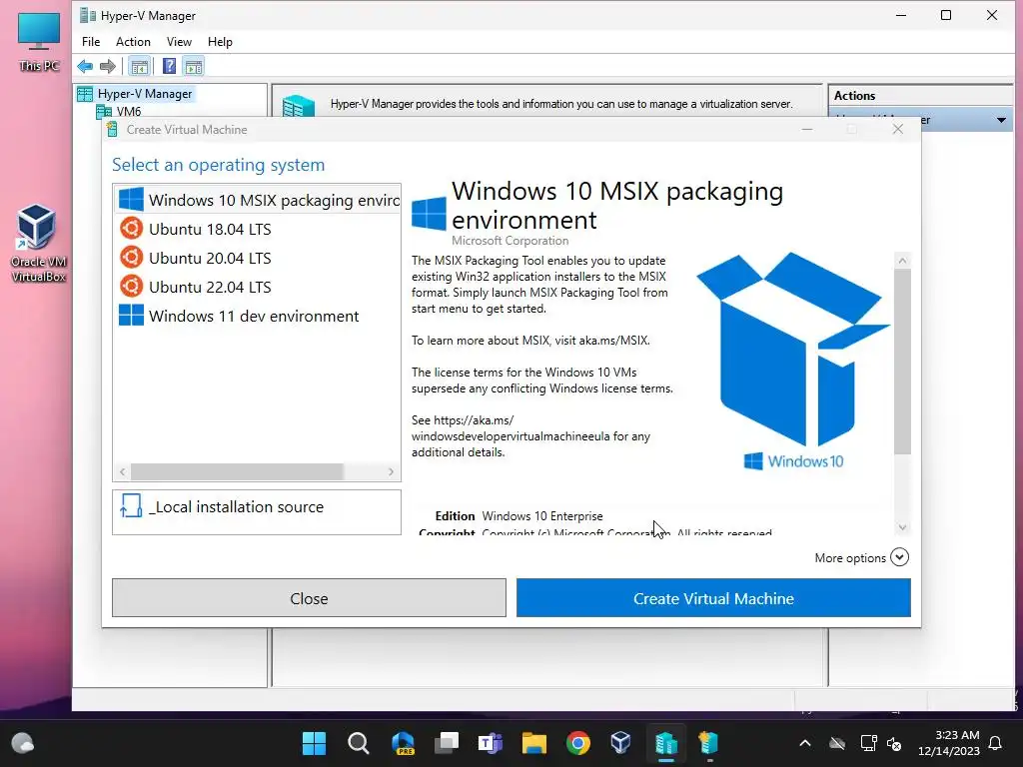This screenshot has width=1023, height=767.
Task: Switch to Hyper-V Quick Create taskbar icon
Action: click(709, 743)
